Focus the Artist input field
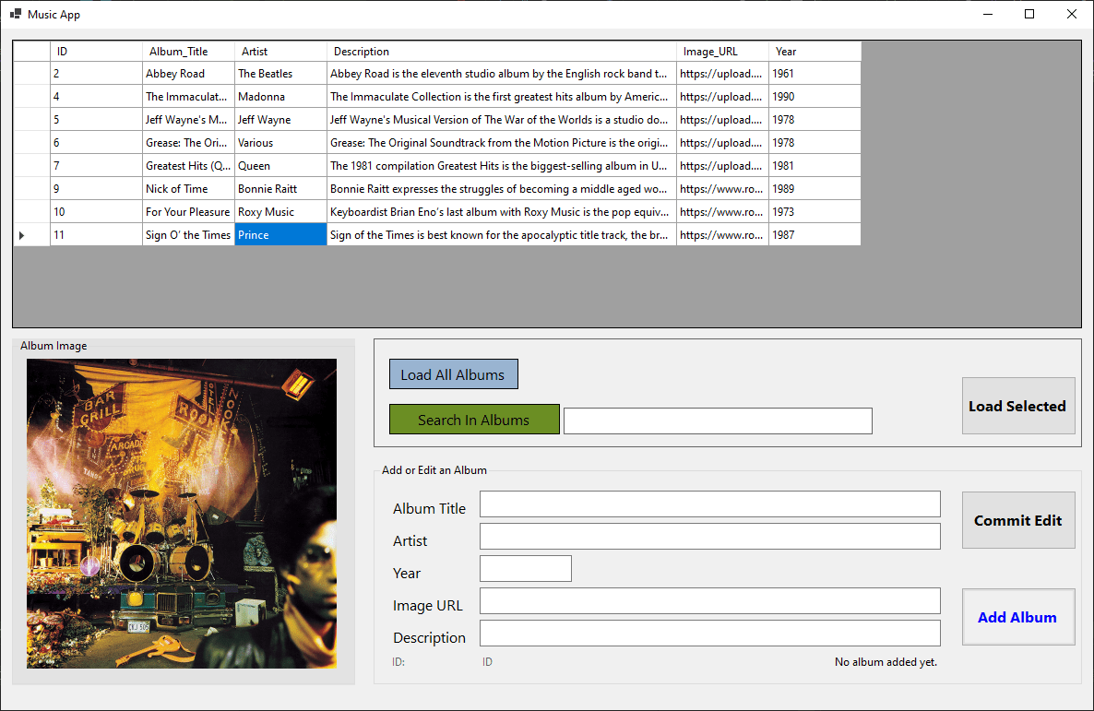Viewport: 1094px width, 711px height. tap(710, 537)
